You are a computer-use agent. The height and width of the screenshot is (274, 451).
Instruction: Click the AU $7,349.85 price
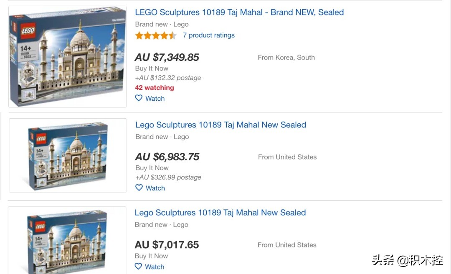point(167,57)
